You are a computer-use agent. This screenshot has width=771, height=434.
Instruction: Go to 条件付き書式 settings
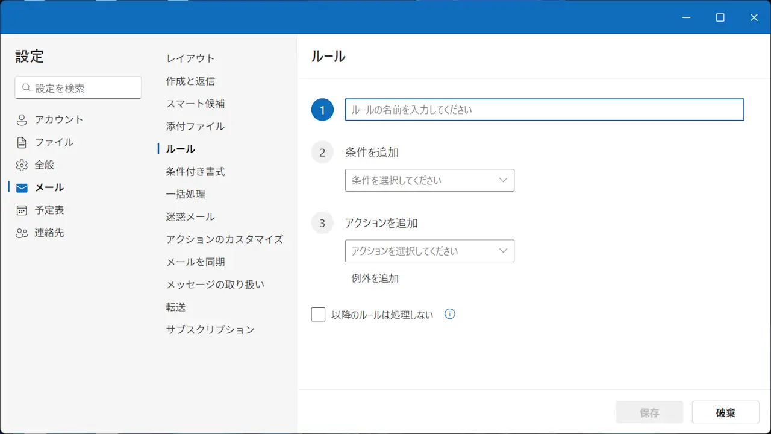click(195, 172)
